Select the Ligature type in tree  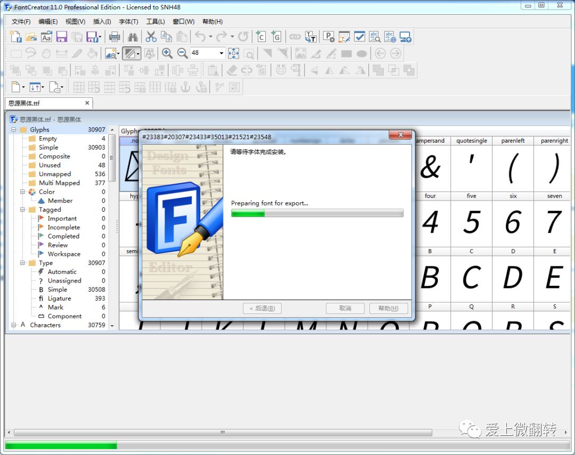59,299
